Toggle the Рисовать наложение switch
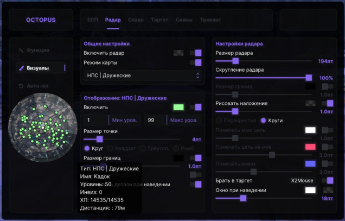 tap(328, 103)
